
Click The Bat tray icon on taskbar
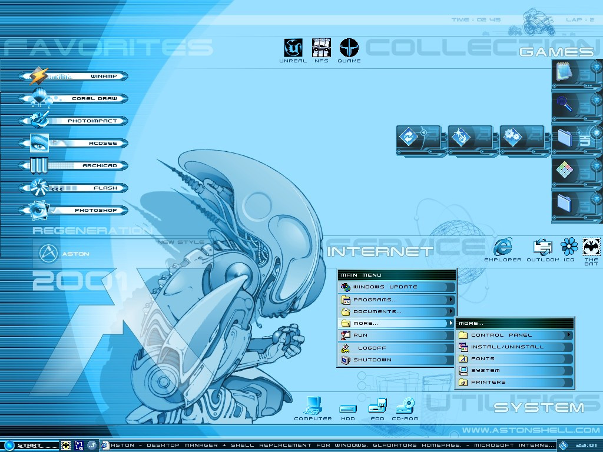(x=66, y=446)
